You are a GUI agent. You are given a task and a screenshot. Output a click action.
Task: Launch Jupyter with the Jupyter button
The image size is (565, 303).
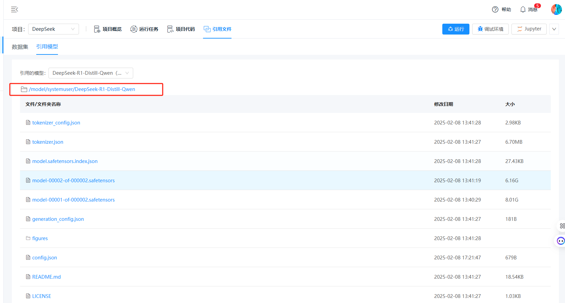(529, 29)
